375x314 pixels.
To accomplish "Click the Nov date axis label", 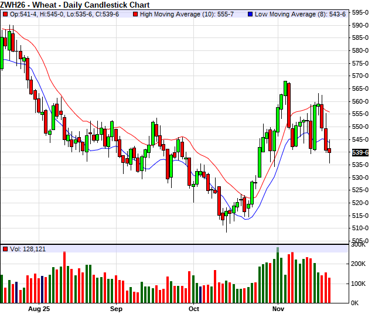I will coord(278,308).
